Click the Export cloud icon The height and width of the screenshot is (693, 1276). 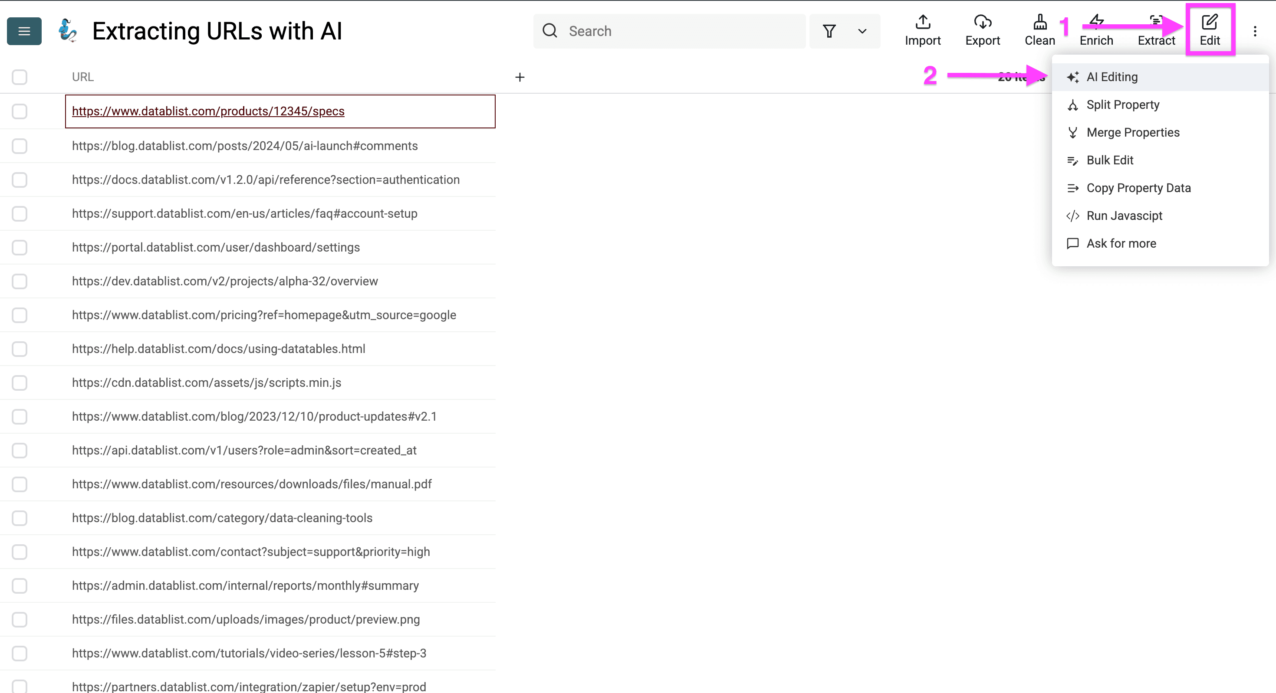pyautogui.click(x=983, y=22)
